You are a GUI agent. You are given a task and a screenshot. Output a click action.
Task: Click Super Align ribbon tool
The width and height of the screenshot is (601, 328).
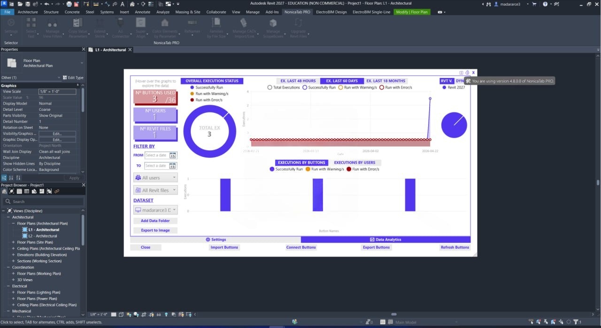[141, 28]
